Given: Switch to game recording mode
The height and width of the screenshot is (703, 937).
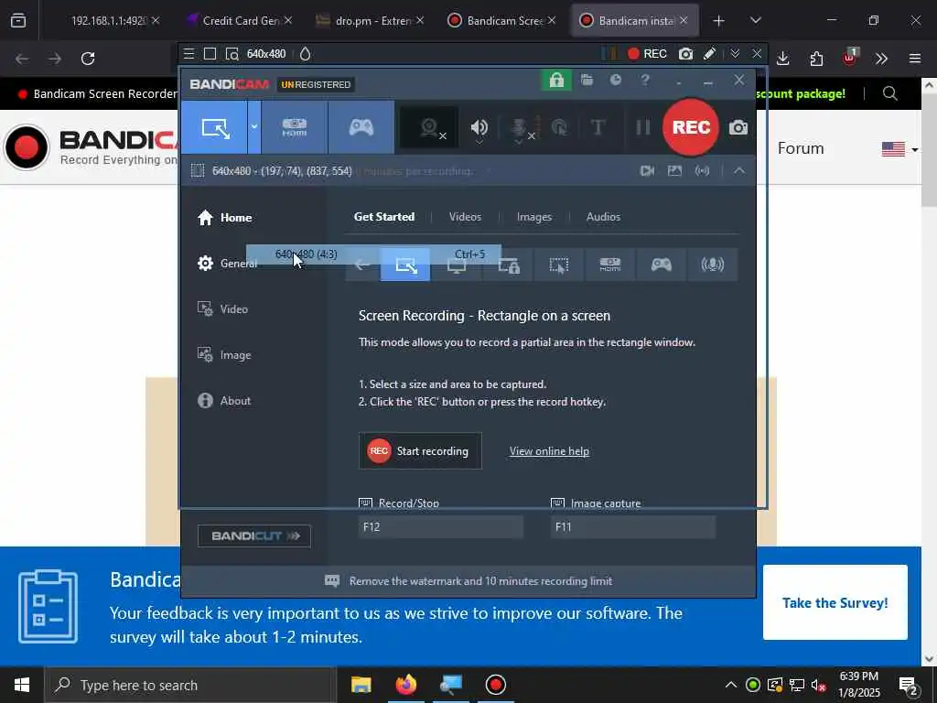Looking at the screenshot, I should (361, 127).
